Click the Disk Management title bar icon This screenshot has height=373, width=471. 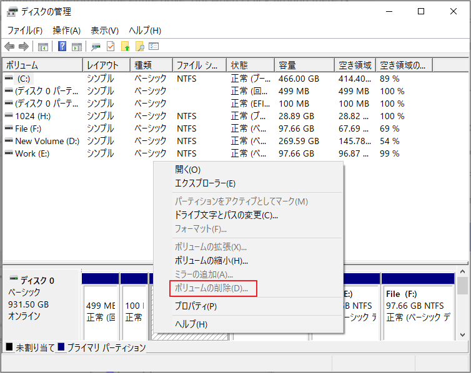(12, 12)
